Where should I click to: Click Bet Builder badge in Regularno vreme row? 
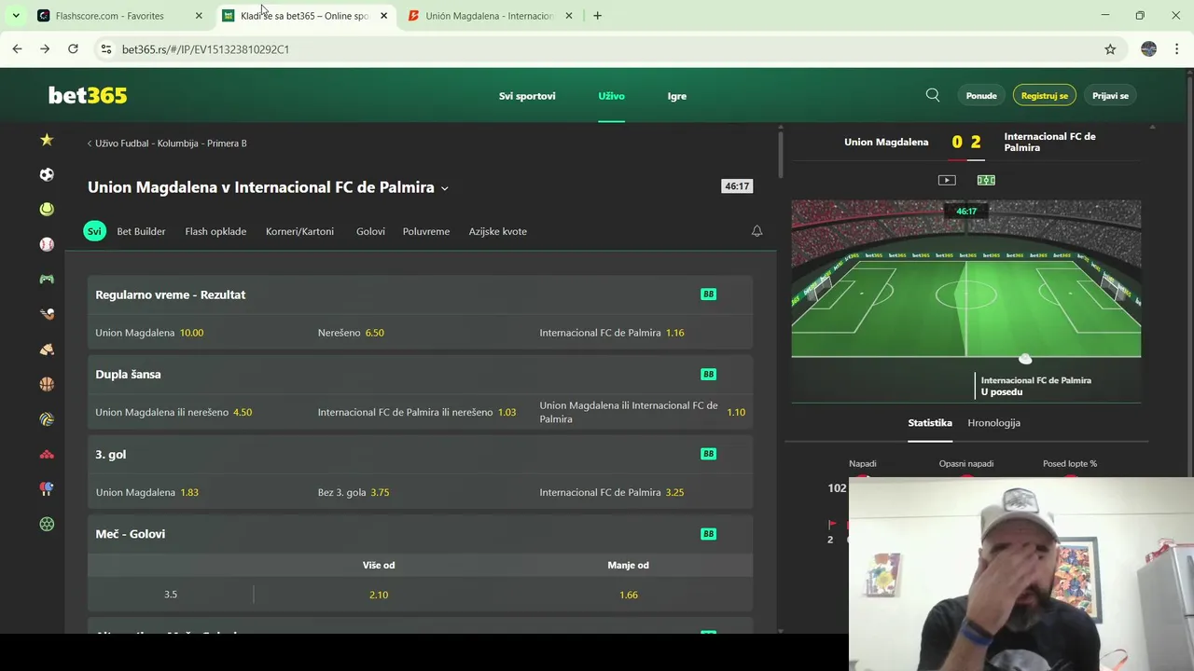coord(708,294)
